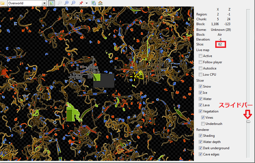255x163 pixels.
Task: Click the slice slider handle
Action: click(248, 122)
